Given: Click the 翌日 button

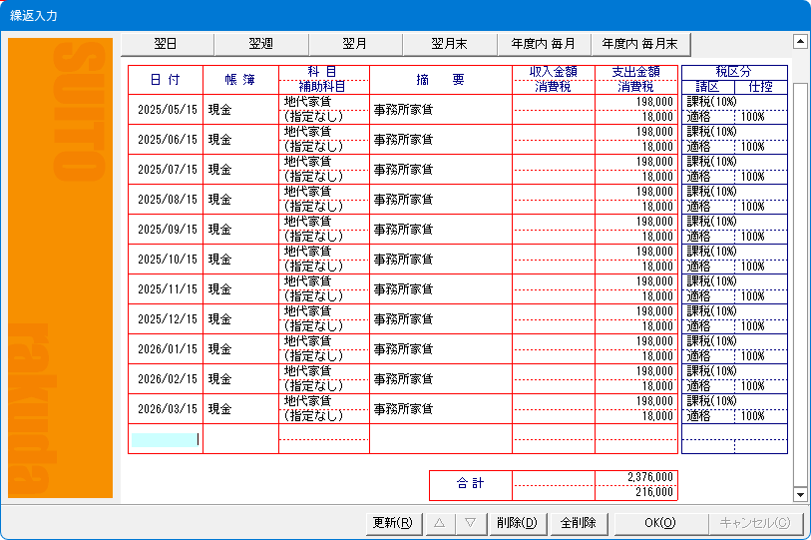Looking at the screenshot, I should tap(167, 44).
